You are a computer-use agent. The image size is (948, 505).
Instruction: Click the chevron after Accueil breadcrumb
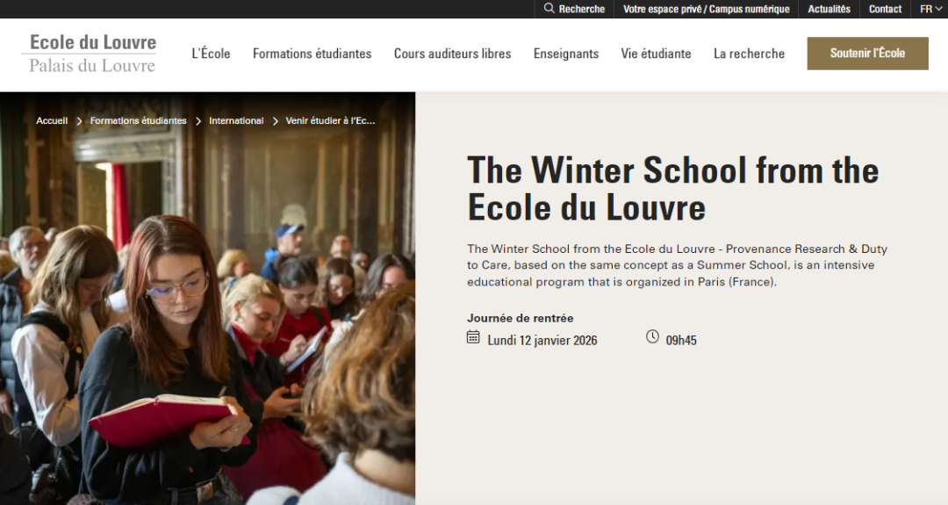coord(79,121)
